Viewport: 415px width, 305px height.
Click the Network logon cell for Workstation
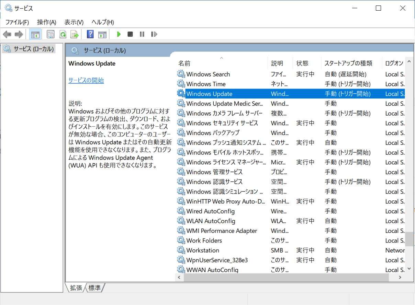[x=395, y=250]
